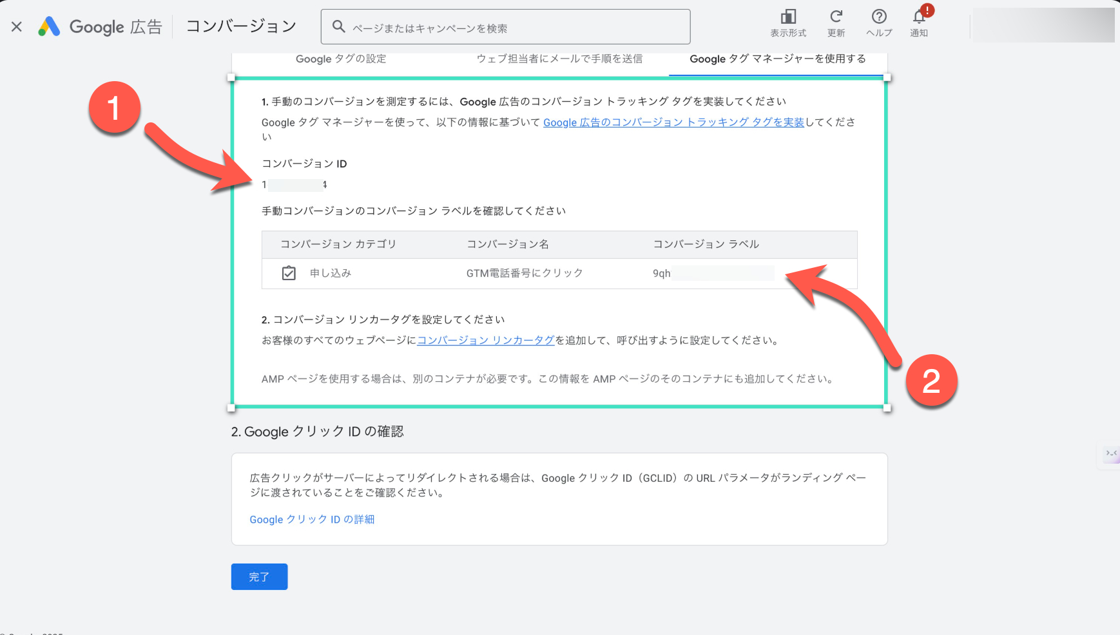1120x635 pixels.
Task: Open the 表示形式 display options
Action: click(788, 23)
